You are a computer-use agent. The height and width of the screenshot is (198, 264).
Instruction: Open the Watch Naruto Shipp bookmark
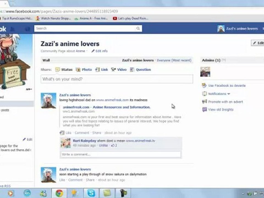pyautogui.click(x=54, y=18)
